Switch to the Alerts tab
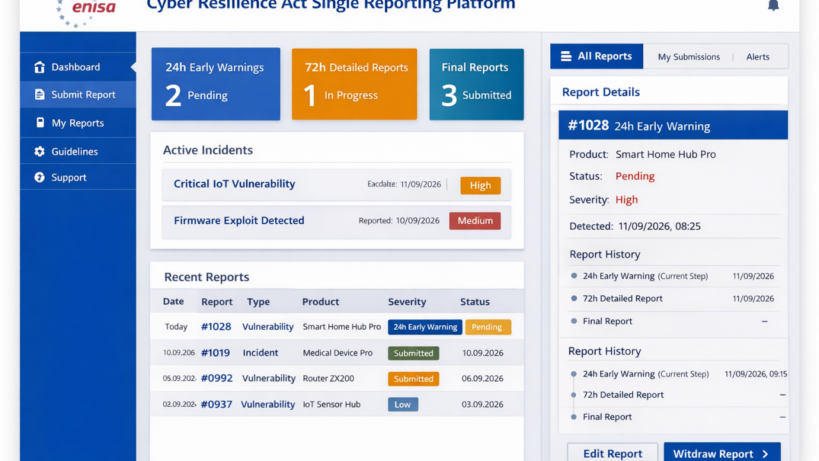Viewport: 819px width, 461px height. [x=758, y=57]
